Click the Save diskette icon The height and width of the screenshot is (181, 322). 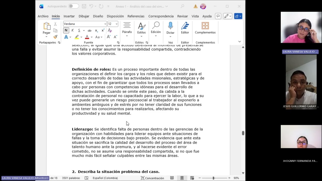click(84, 6)
